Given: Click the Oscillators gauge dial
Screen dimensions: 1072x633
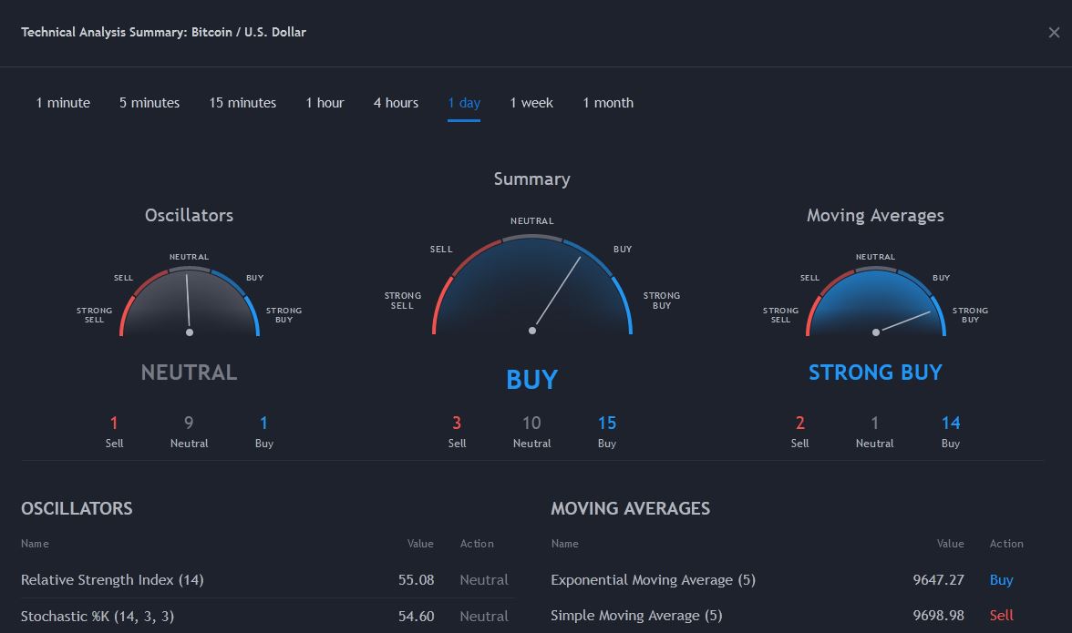Looking at the screenshot, I should tap(190, 302).
